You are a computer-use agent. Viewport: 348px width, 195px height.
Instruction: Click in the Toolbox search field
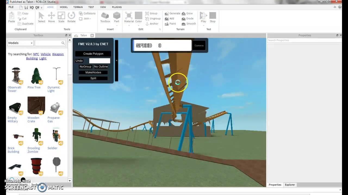[48, 43]
